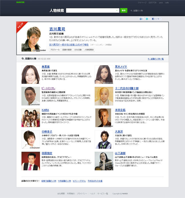Open pick in the top navigation
The image size is (185, 198).
(x=161, y=3)
